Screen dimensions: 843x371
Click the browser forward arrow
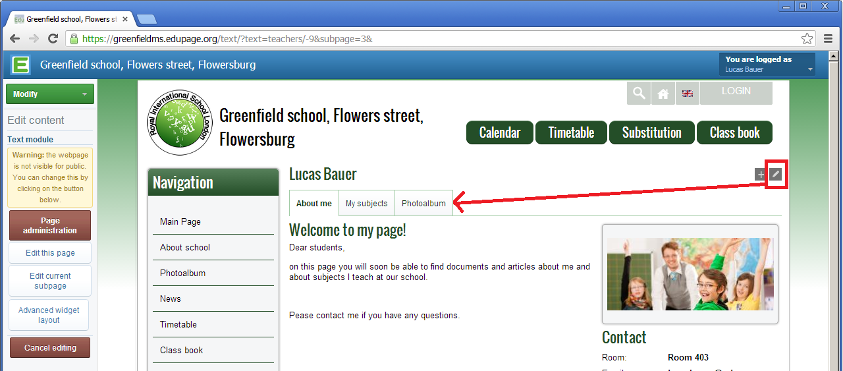click(34, 39)
